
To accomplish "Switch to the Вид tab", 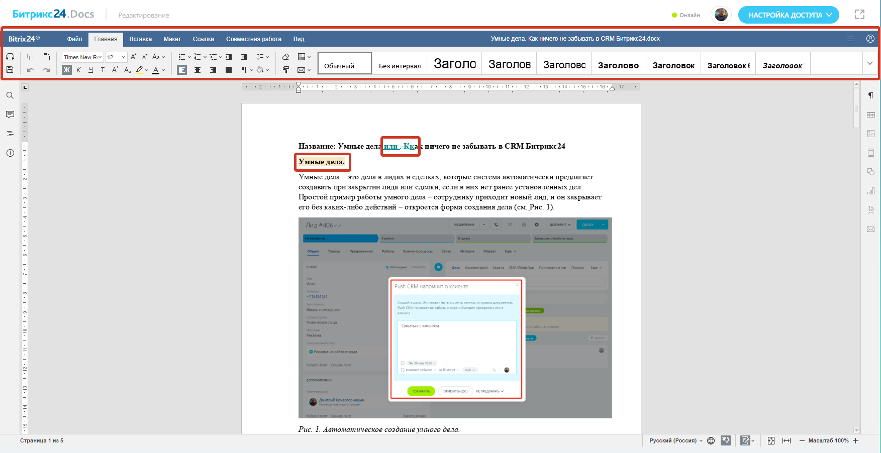I will [x=299, y=39].
